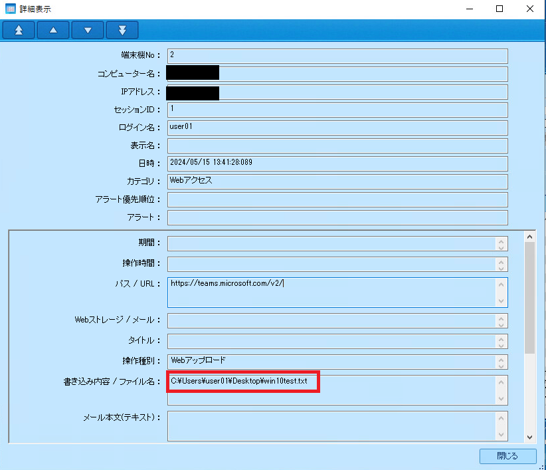This screenshot has height=470, width=546.
Task: Click the 端末機No field showing 2
Action: 337,56
